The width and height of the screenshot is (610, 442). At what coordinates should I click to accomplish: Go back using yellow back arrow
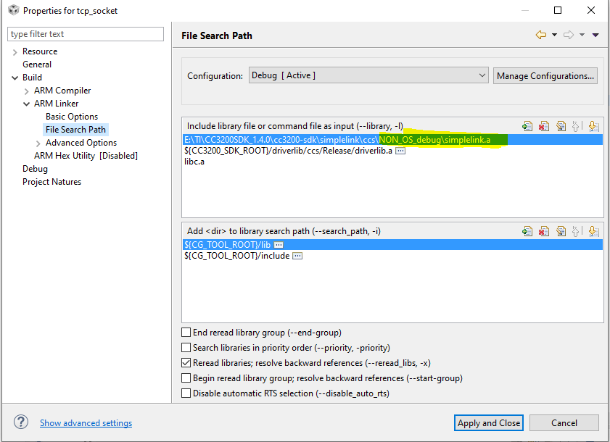coord(540,35)
